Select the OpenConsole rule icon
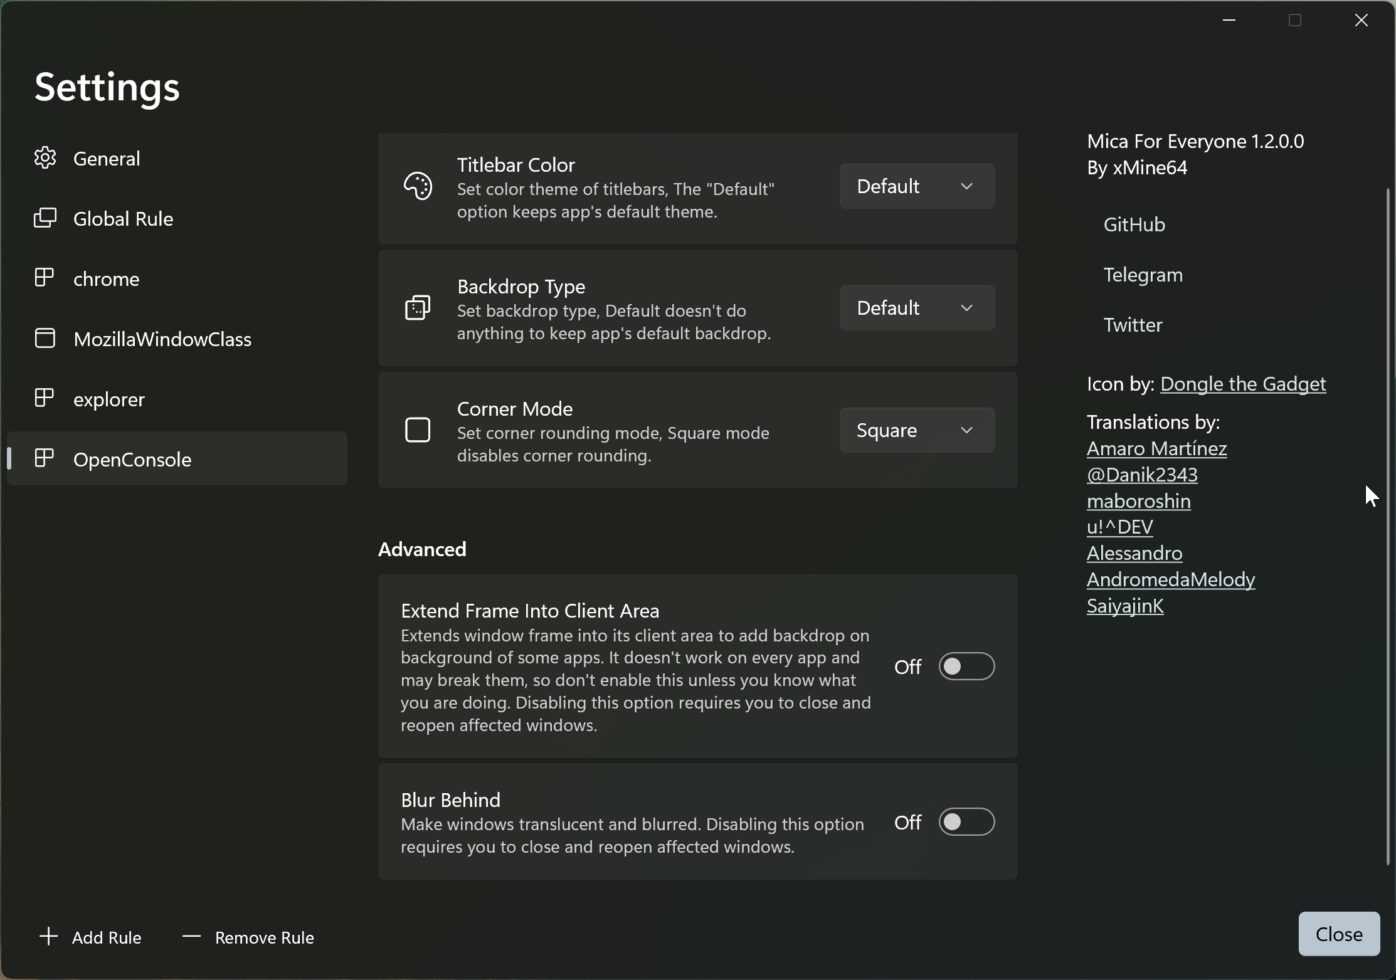Screen dimensions: 1396x980 (45, 458)
